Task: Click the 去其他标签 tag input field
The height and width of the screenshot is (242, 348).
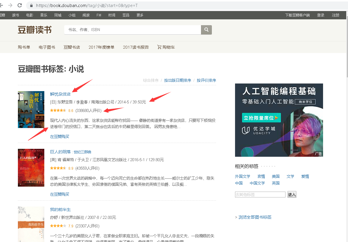Action: 260,194
